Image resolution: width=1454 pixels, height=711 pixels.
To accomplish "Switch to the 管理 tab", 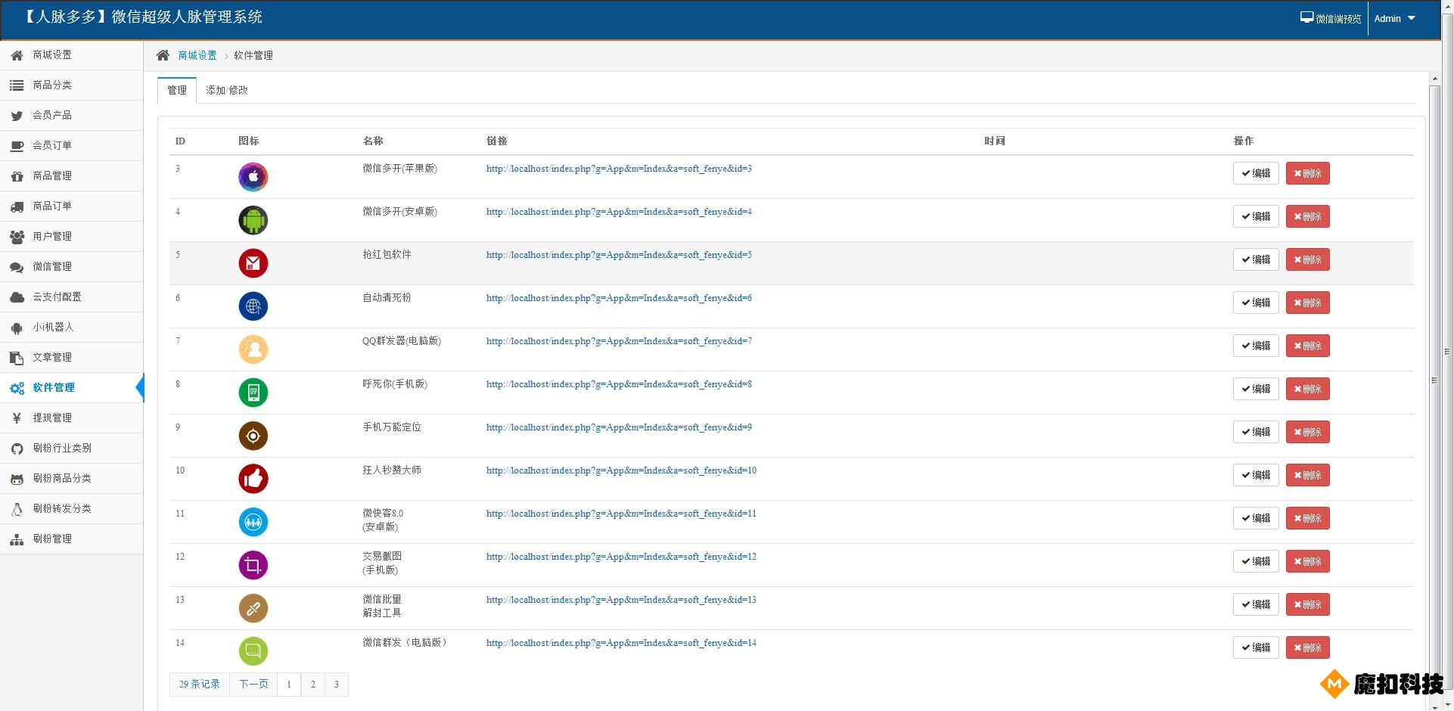I will (177, 90).
